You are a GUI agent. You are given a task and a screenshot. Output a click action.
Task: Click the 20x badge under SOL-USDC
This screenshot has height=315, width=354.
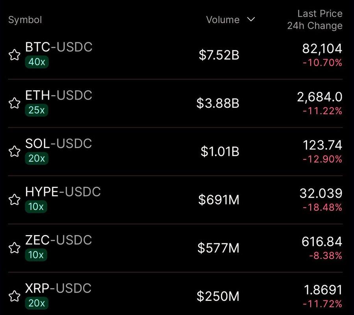37,159
